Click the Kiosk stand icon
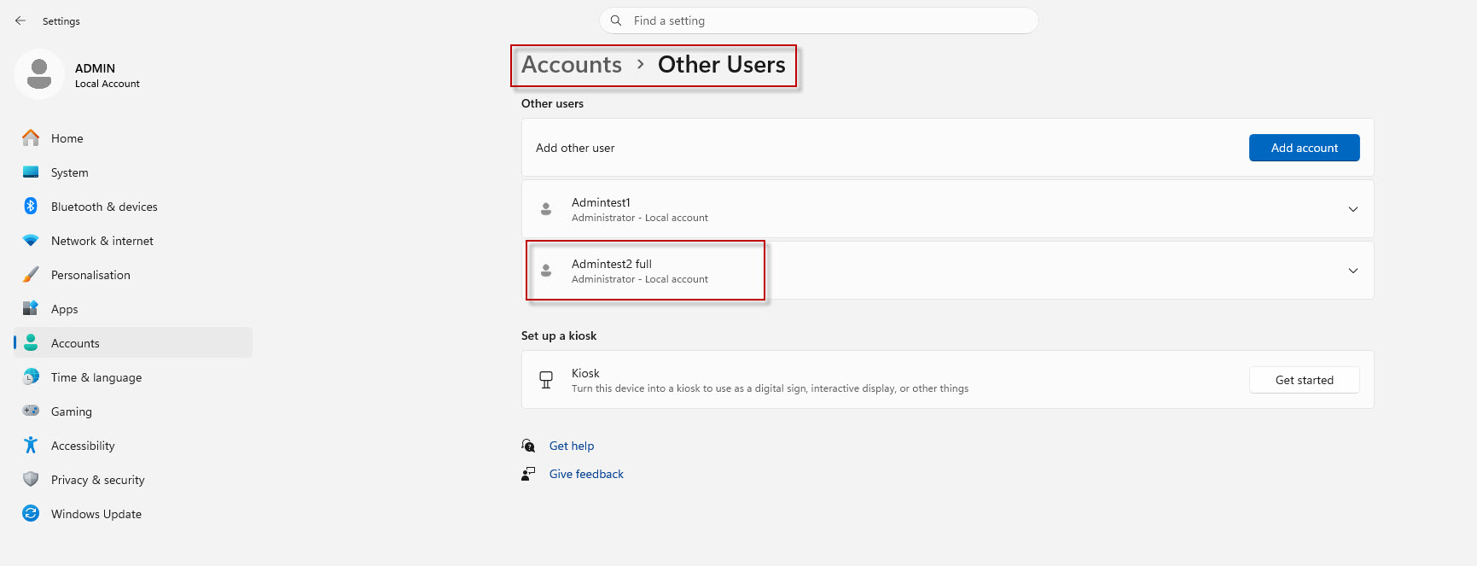The width and height of the screenshot is (1477, 566). pyautogui.click(x=546, y=380)
